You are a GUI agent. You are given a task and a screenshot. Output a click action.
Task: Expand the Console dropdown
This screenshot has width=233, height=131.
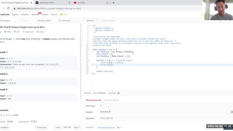[x=90, y=127]
